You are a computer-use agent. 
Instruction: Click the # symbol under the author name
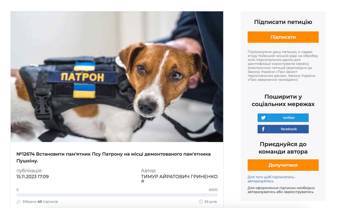point(143,181)
